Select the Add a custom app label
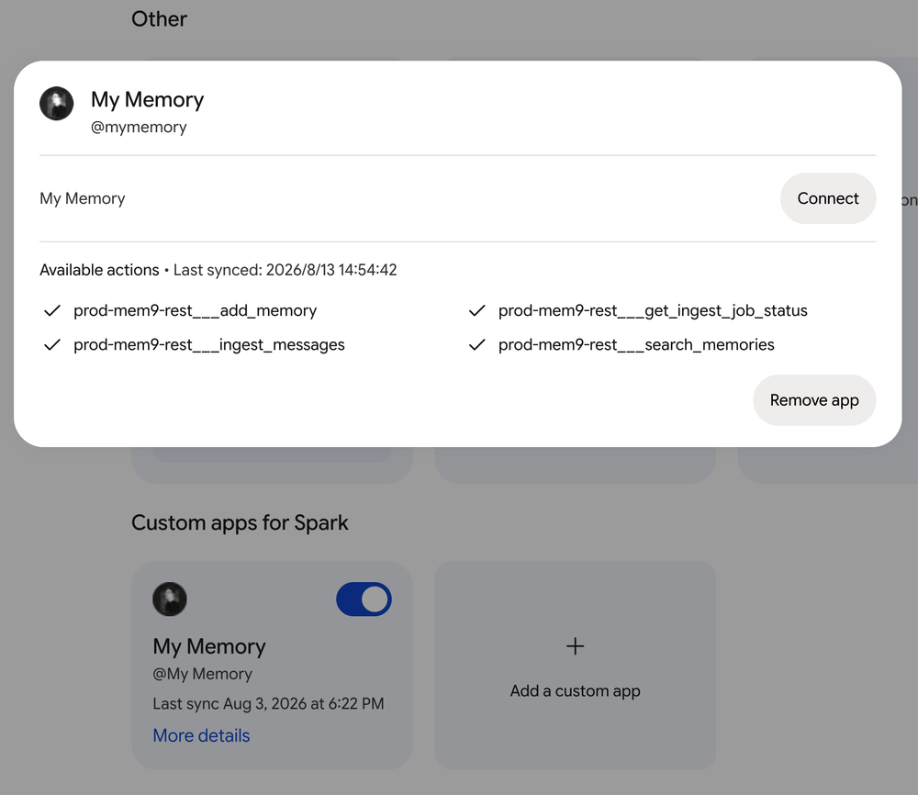This screenshot has height=795, width=918. (x=575, y=690)
